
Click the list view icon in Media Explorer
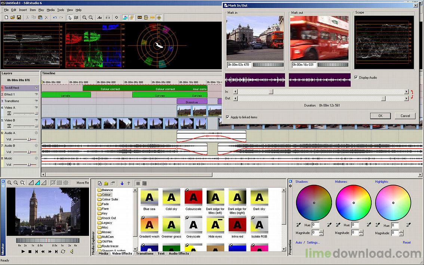coord(144,183)
